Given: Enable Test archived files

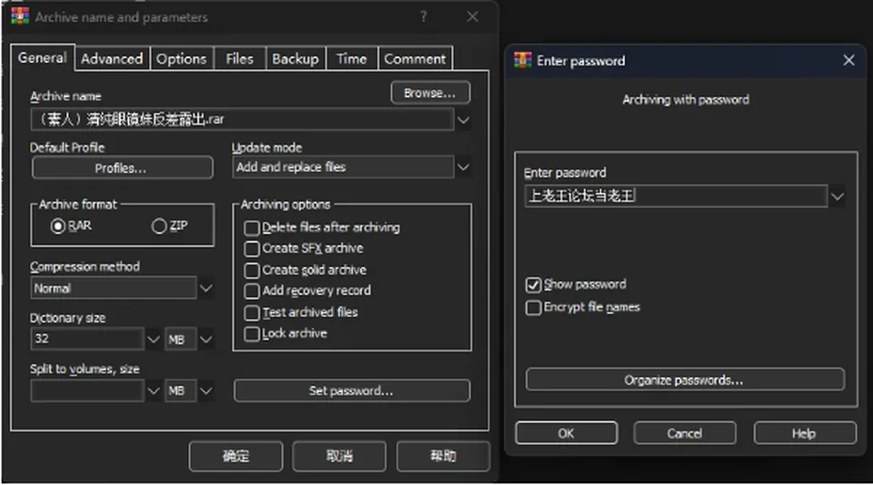Looking at the screenshot, I should pos(252,312).
